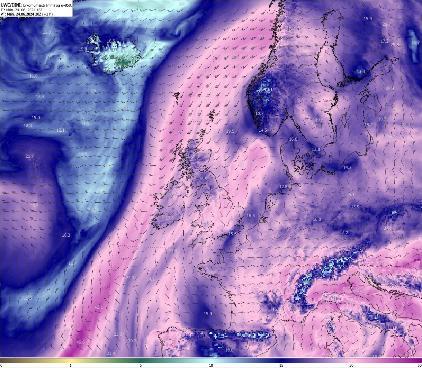Click the 19.3 value on the map

point(382,119)
